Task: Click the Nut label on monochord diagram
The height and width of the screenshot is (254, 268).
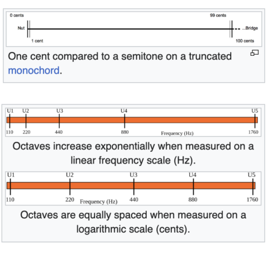Action: 21,28
